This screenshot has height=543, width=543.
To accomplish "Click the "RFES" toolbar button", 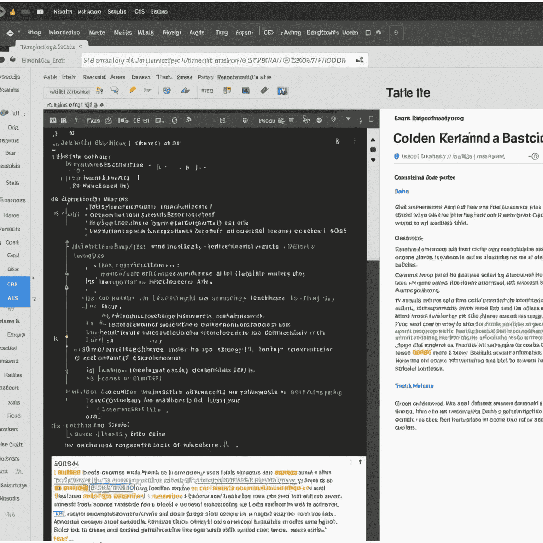I will click(207, 91).
